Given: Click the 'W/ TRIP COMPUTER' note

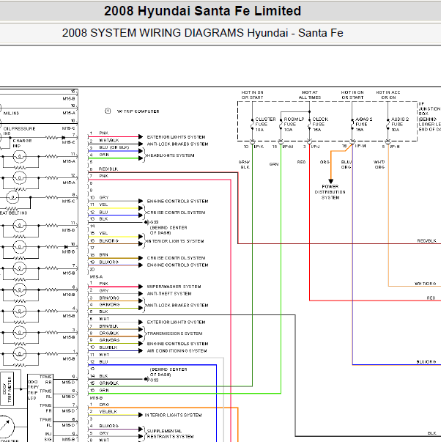Looking at the screenshot, I should click(138, 111).
